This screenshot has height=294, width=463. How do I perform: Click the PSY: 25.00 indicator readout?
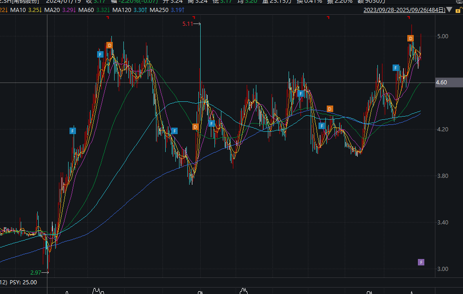[23, 282]
